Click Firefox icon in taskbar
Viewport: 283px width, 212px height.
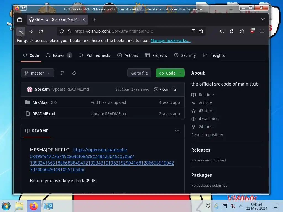33,206
